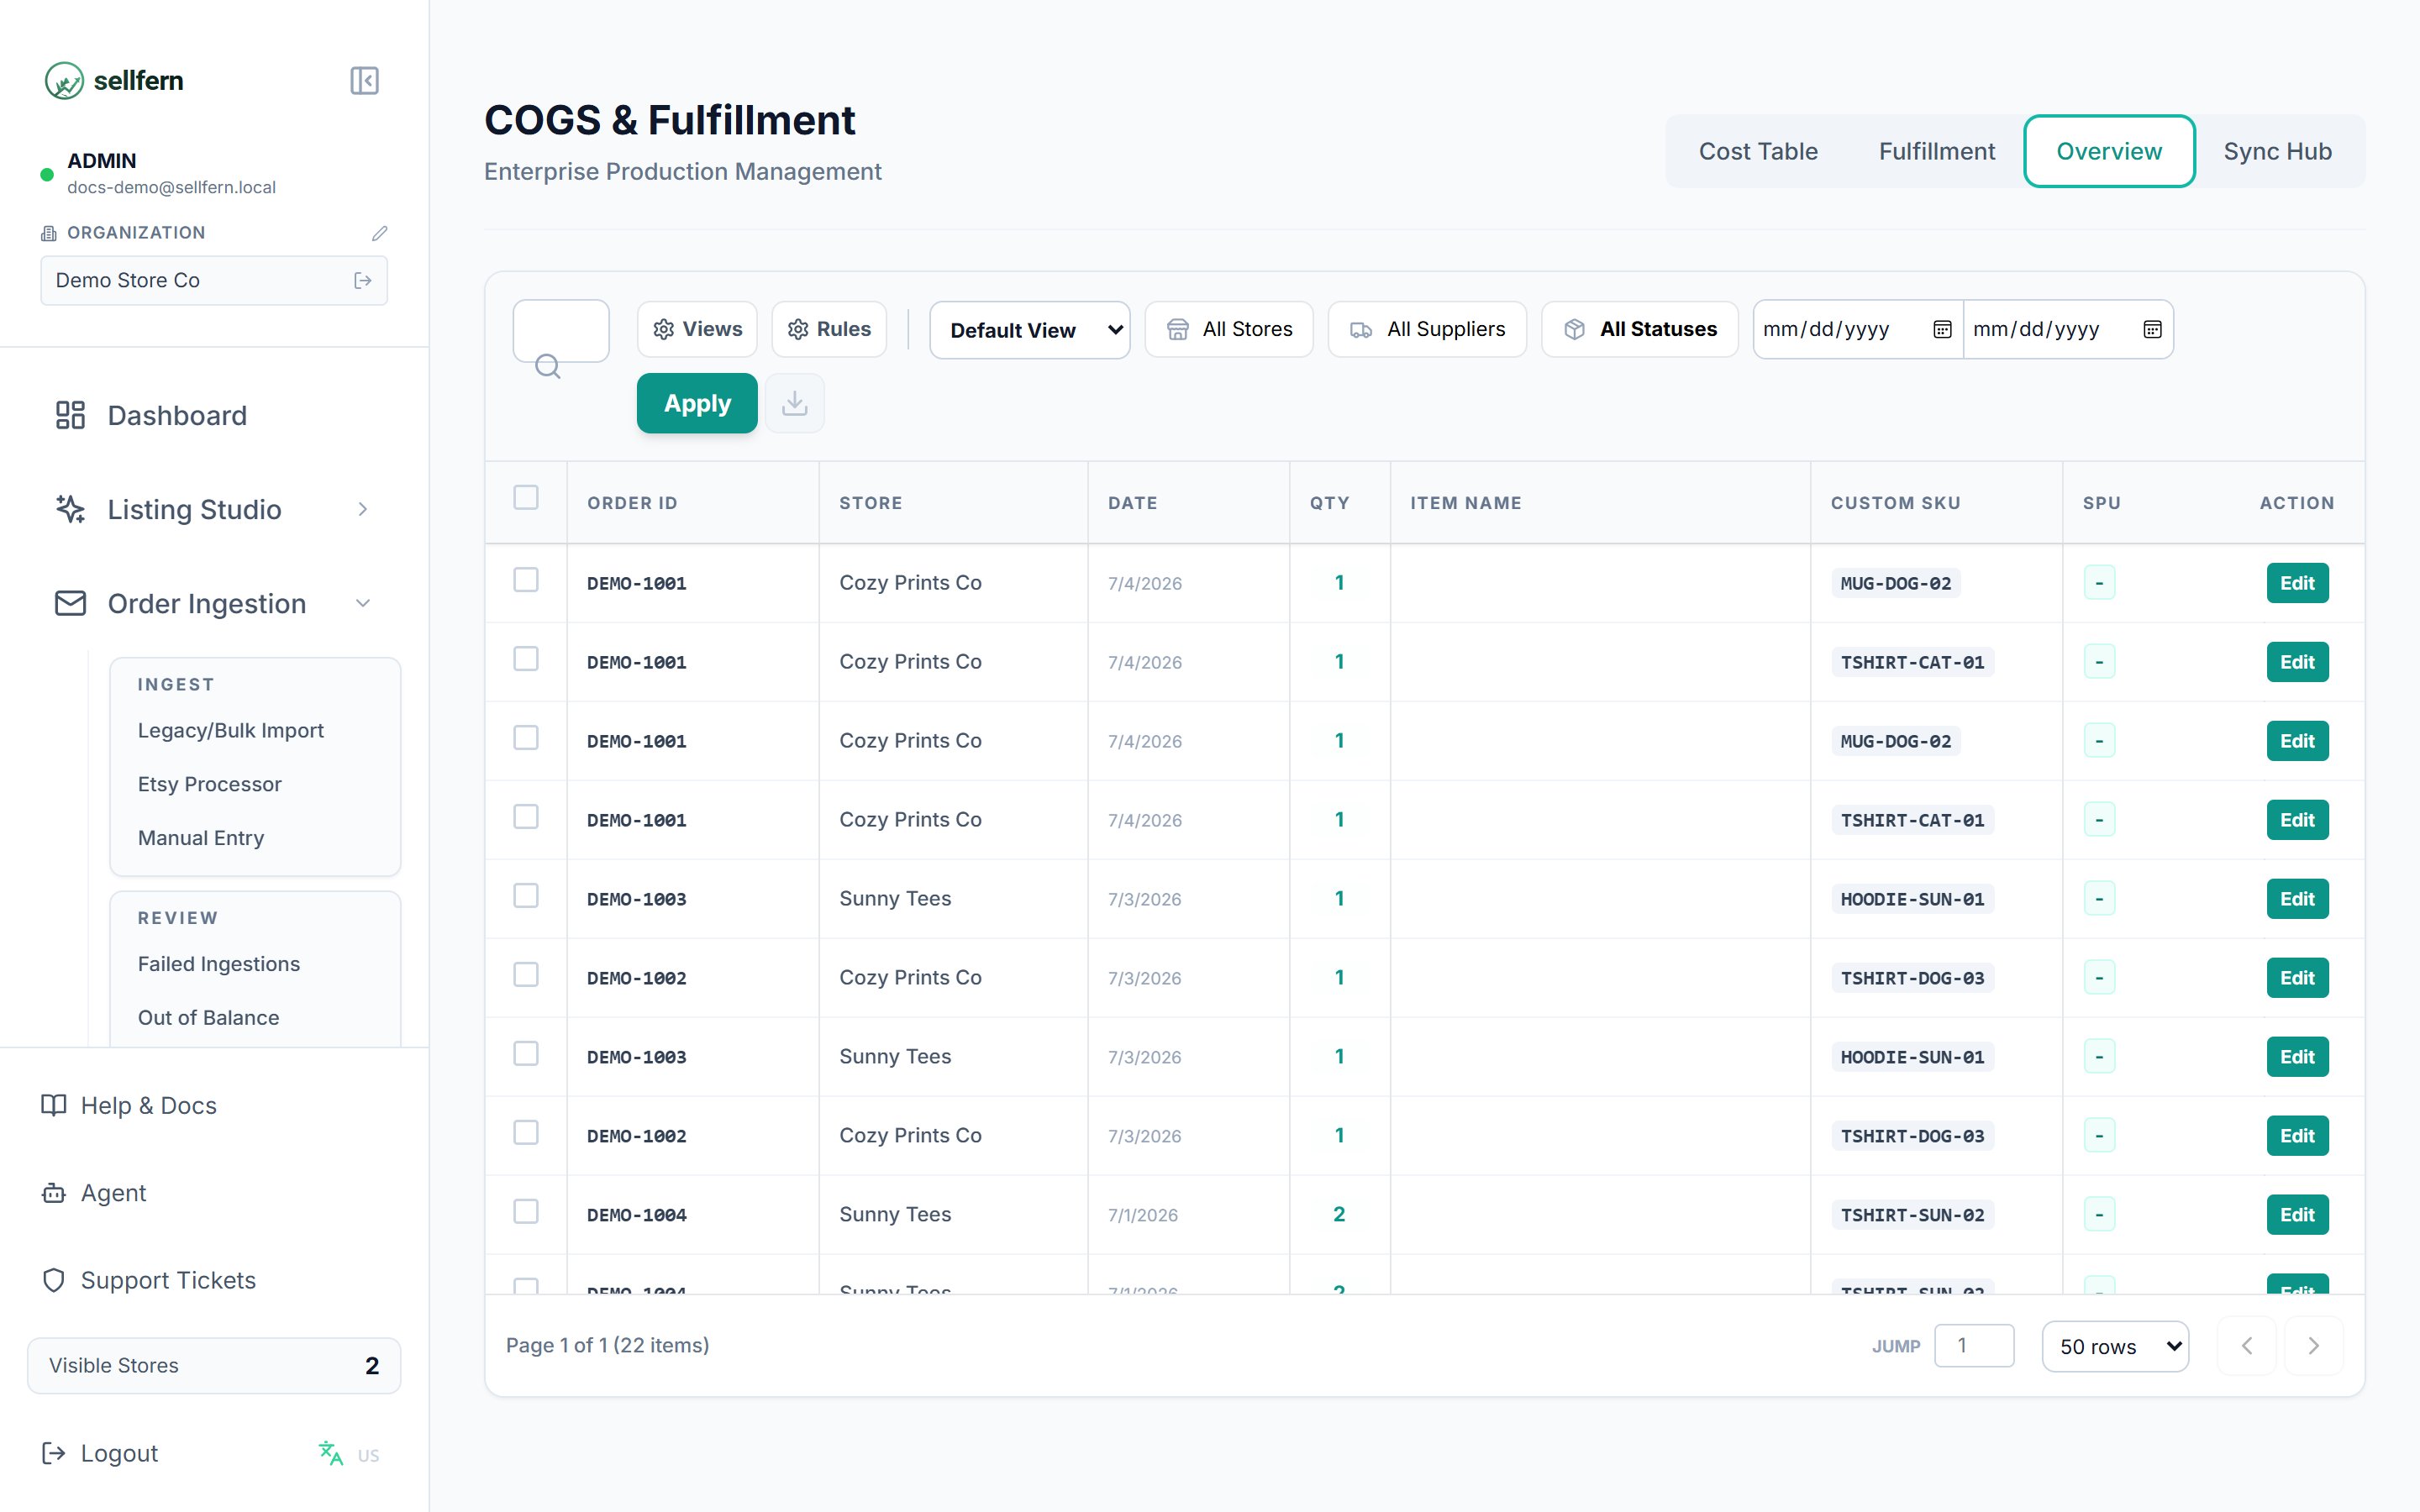Screen dimensions: 2420x1512
Task: Click the switch organization exit icon
Action: [x=363, y=281]
